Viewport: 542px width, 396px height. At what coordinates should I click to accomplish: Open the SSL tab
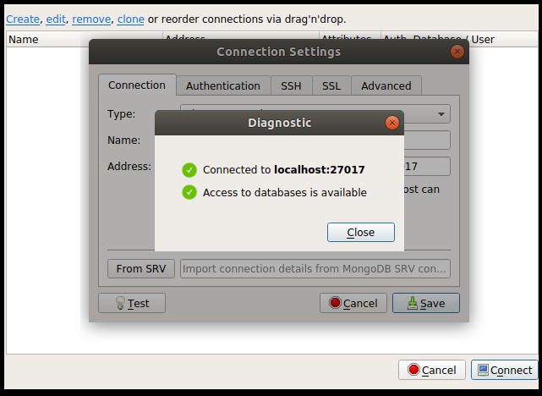(x=331, y=85)
